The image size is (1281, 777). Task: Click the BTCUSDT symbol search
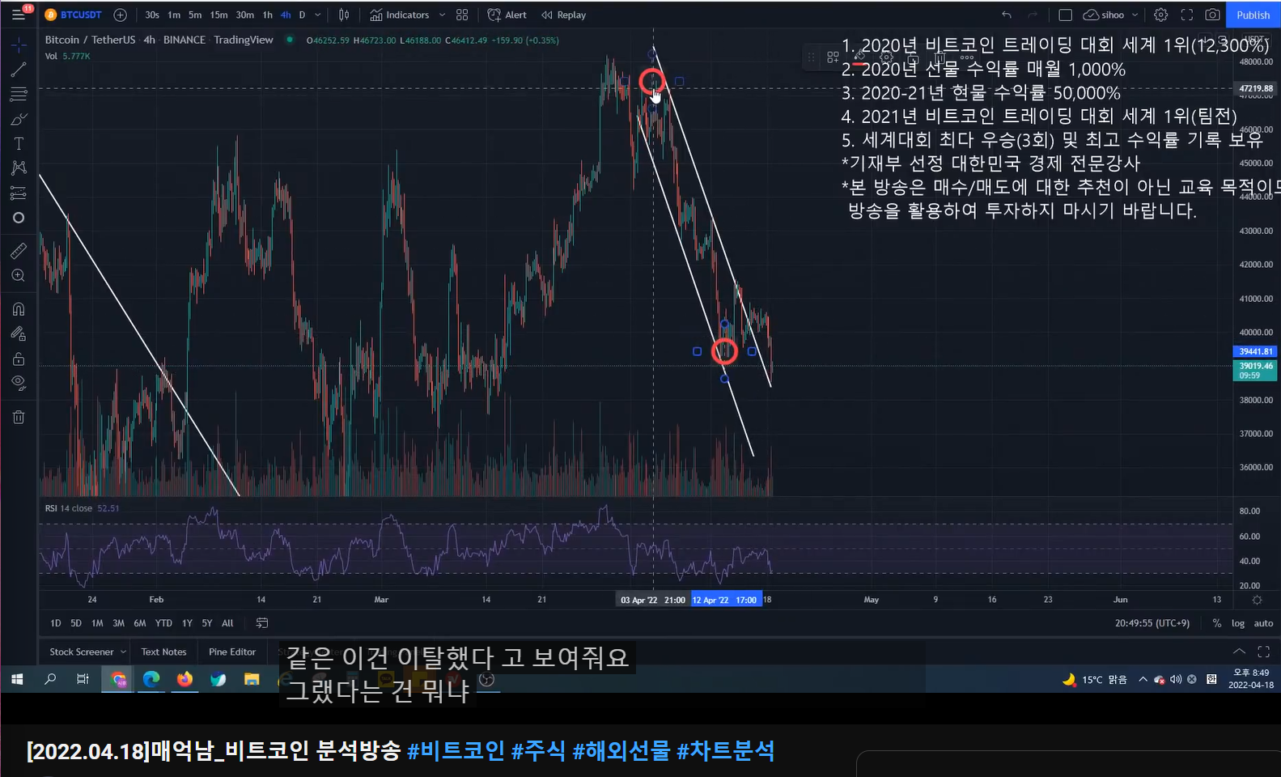[74, 15]
